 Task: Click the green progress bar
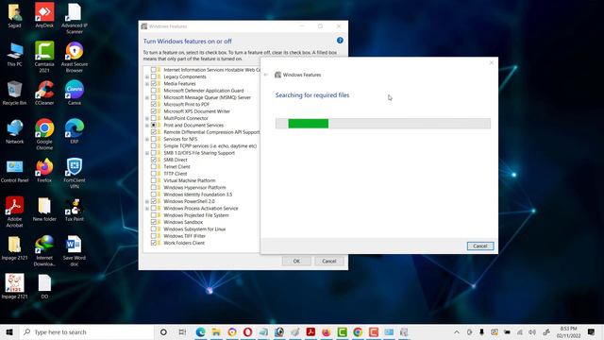click(309, 124)
